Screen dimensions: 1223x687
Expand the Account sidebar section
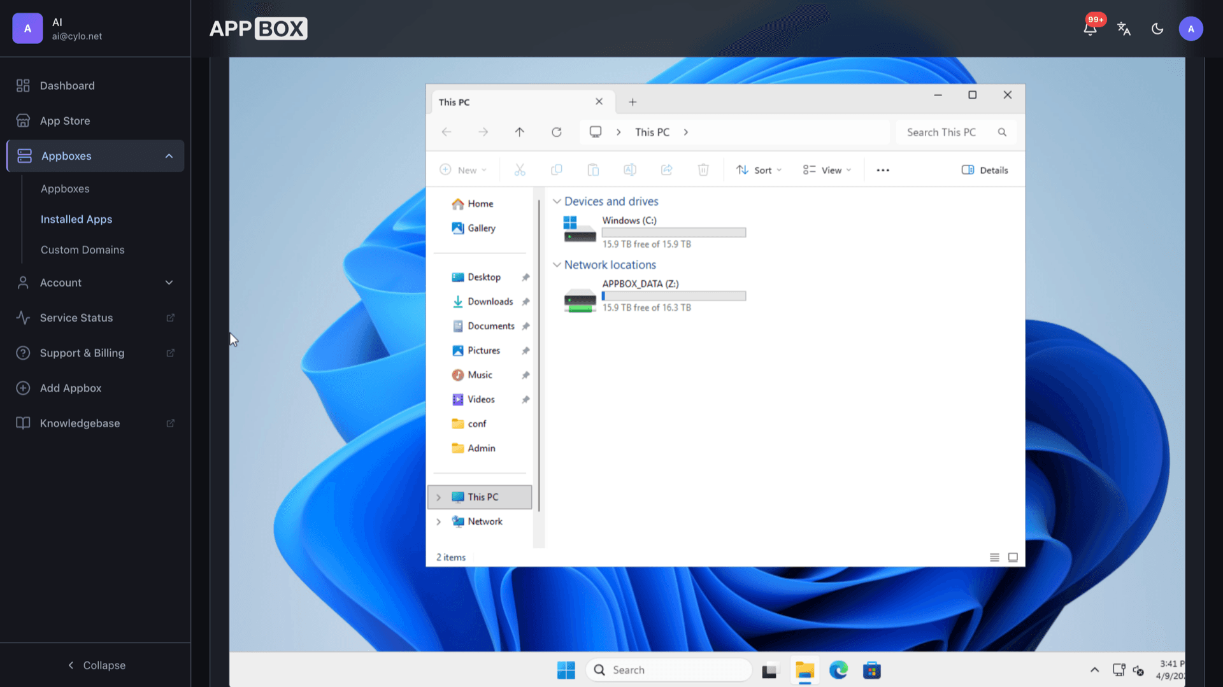pos(96,283)
